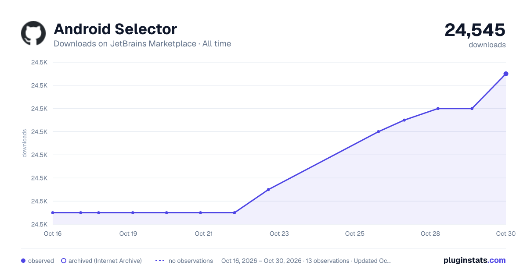The image size is (527, 276).
Task: Click the 'downloads' label beneath 24,545
Action: point(487,45)
